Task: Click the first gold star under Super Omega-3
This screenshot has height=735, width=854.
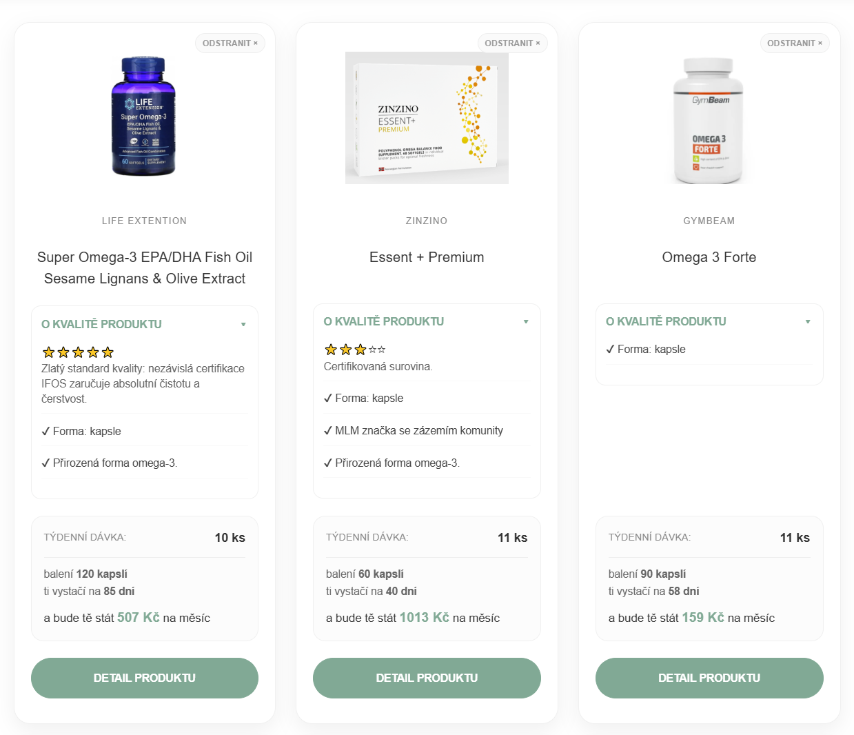Action: click(x=48, y=352)
